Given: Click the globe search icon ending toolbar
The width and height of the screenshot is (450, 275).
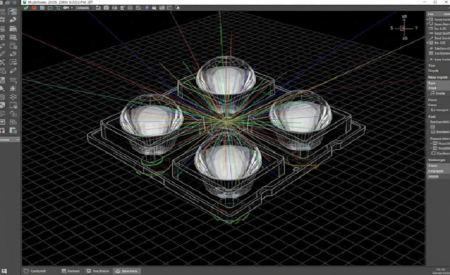Looking at the screenshot, I should pyautogui.click(x=177, y=8).
